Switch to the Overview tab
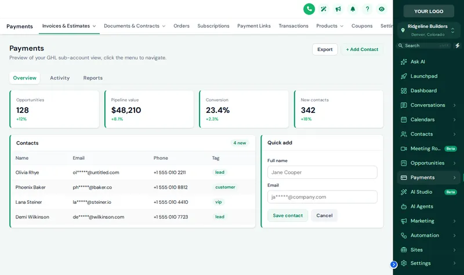The image size is (464, 275). [24, 78]
